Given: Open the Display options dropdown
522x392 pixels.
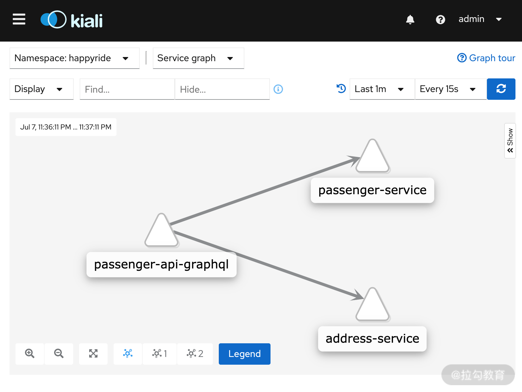Looking at the screenshot, I should point(42,89).
